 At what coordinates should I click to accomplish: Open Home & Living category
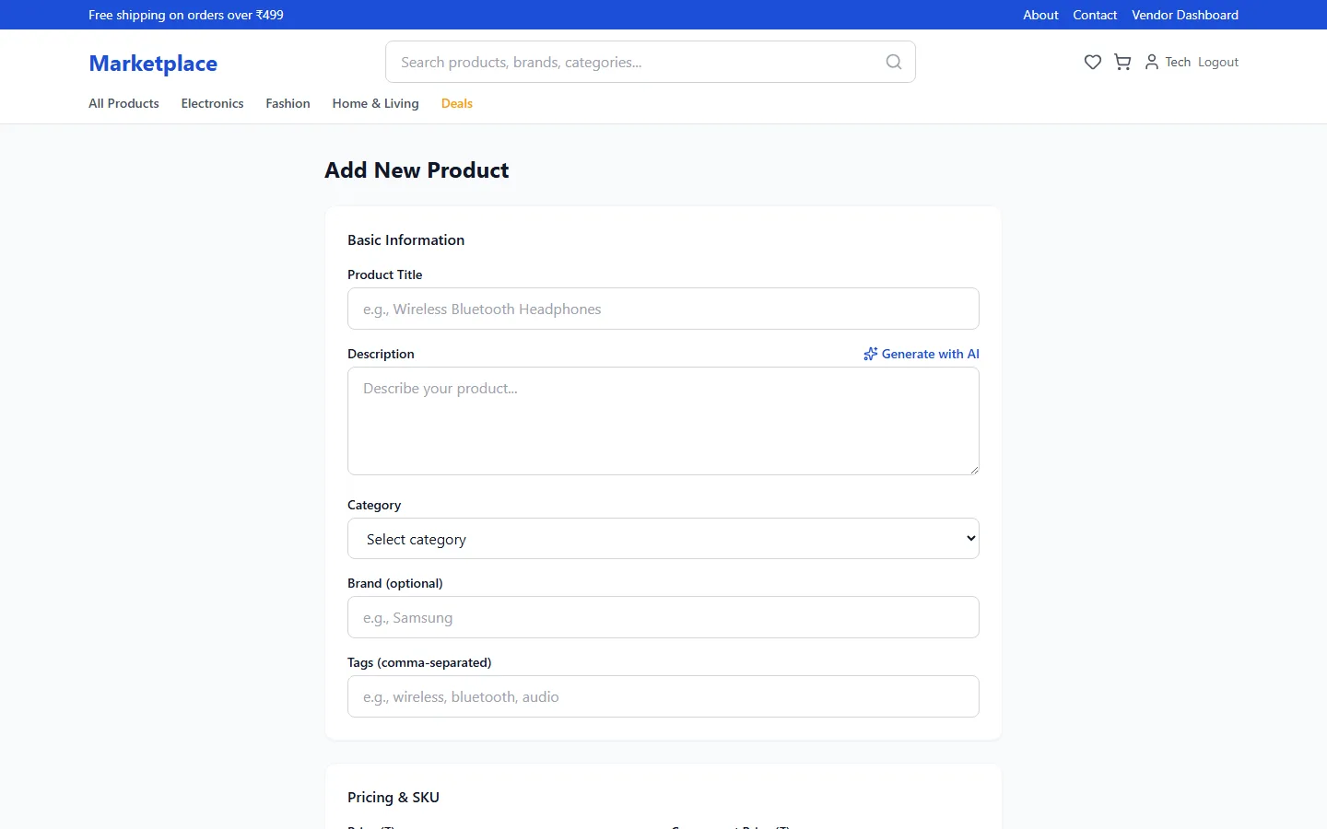(375, 103)
